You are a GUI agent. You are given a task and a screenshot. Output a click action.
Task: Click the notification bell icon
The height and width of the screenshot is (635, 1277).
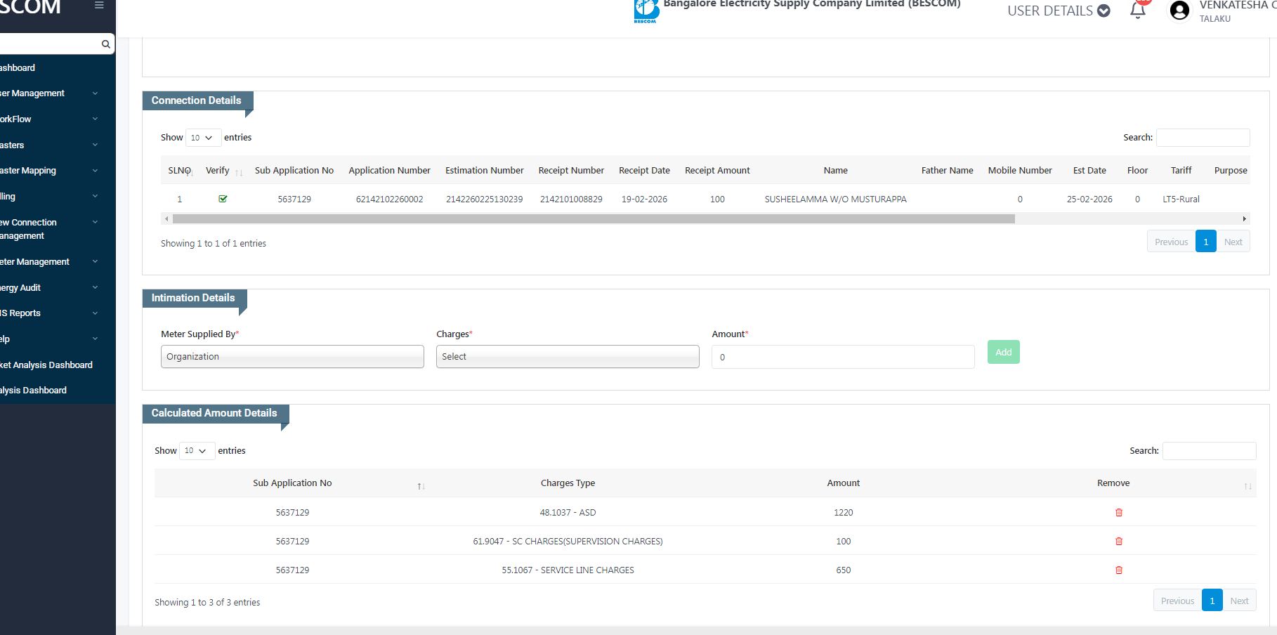1137,11
